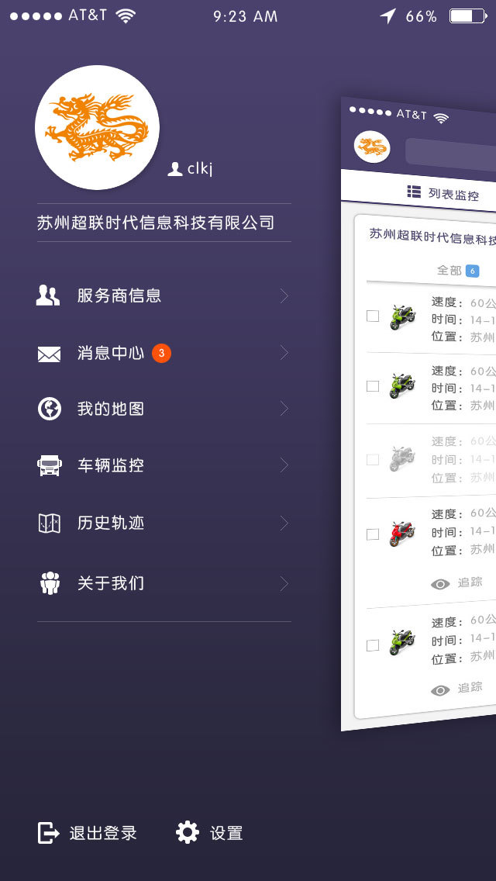This screenshot has height=881, width=496.
Task: Expand 我的地图 using right chevron
Action: [284, 409]
